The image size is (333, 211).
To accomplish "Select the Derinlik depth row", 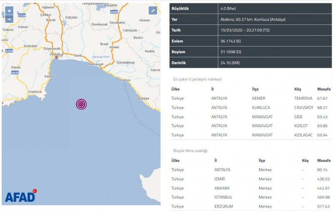I will (x=251, y=63).
